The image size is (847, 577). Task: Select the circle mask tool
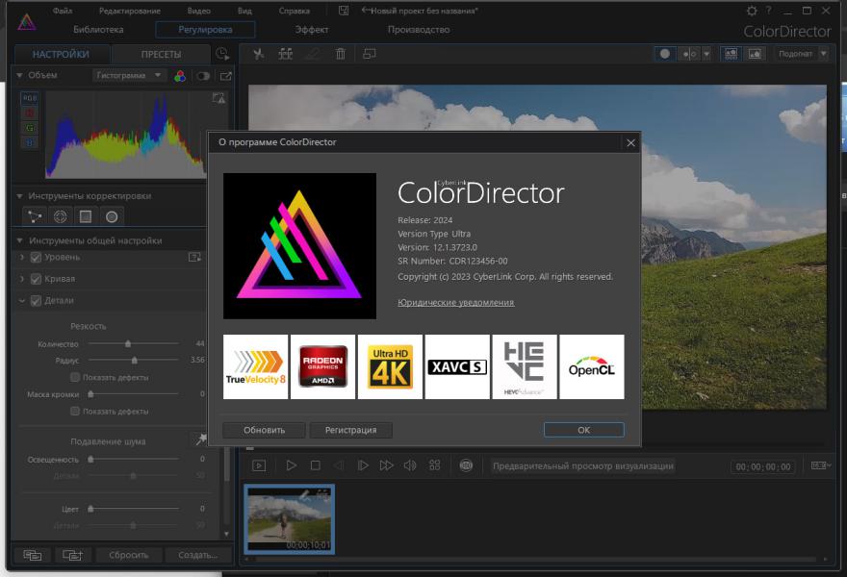click(112, 216)
